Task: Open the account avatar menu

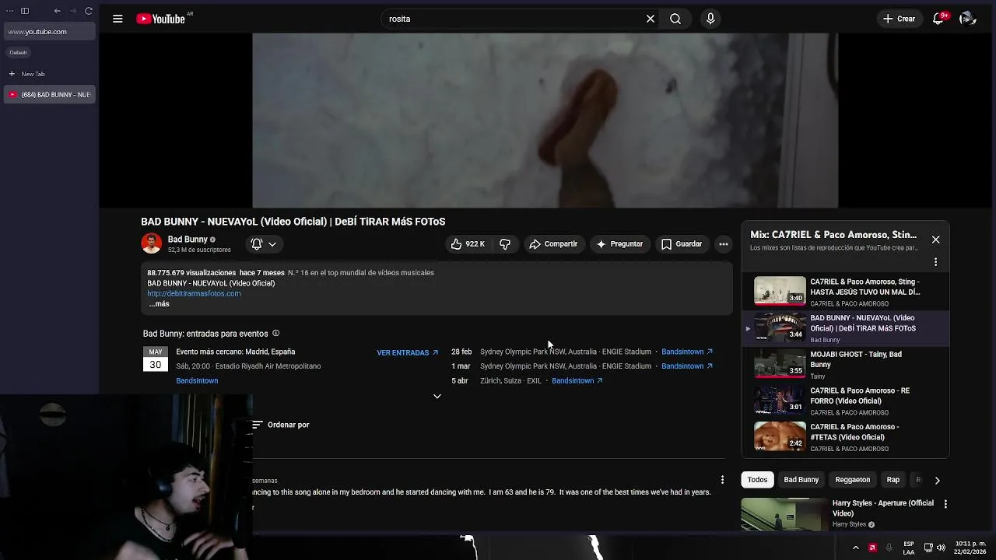Action: point(968,19)
